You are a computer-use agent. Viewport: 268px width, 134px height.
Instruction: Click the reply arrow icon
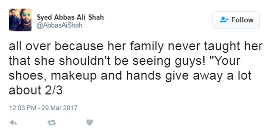(x=13, y=123)
